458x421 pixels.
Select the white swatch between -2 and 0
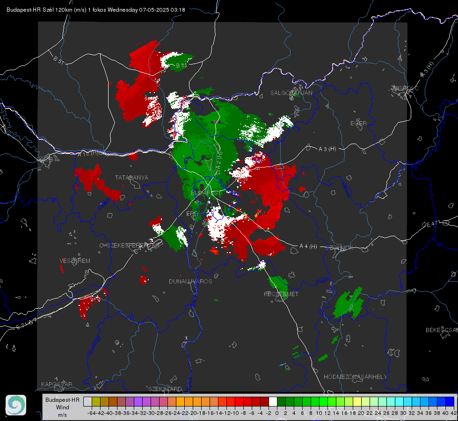273,401
